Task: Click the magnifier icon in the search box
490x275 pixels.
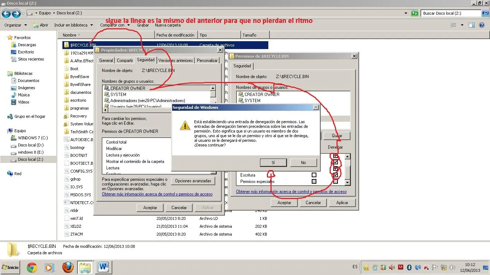Action: pos(486,13)
